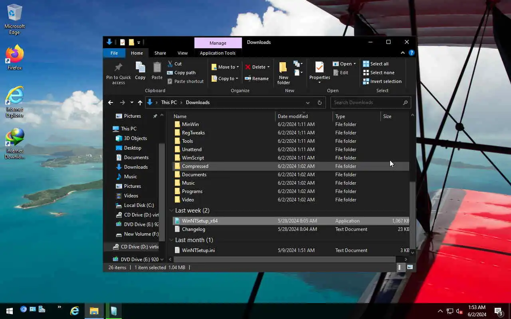The width and height of the screenshot is (511, 319).
Task: Minimize the ribbon with the chevron
Action: pos(402,53)
